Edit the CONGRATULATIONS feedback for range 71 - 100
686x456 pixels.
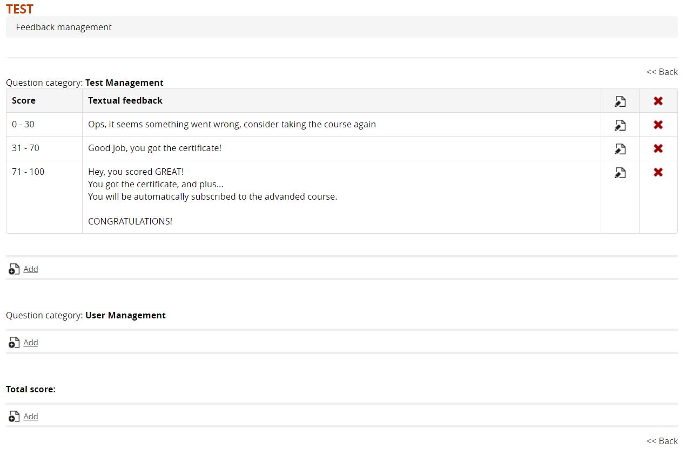(x=620, y=172)
